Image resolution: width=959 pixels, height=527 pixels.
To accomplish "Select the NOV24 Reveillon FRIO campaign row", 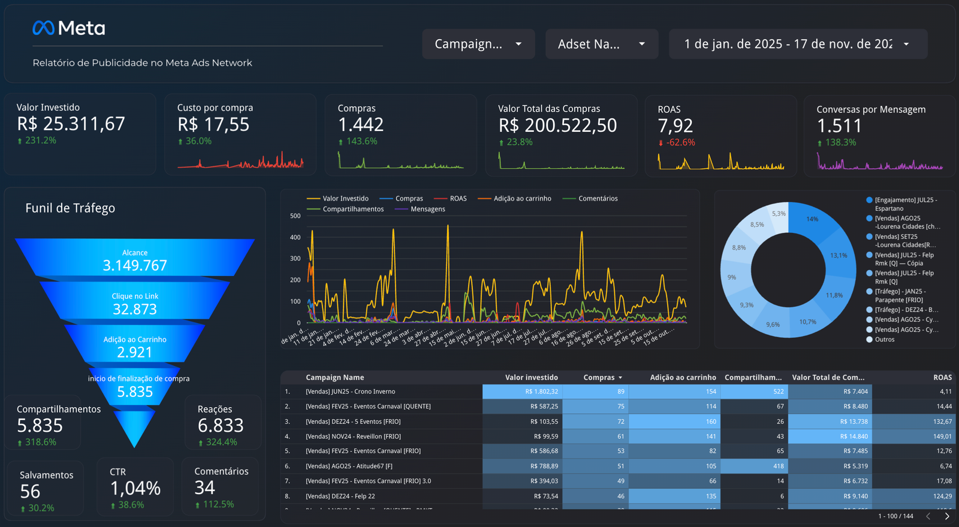I will pos(353,437).
